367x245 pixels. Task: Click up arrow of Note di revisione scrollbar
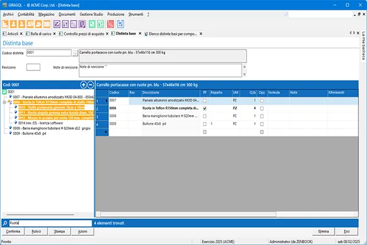tap(244, 67)
